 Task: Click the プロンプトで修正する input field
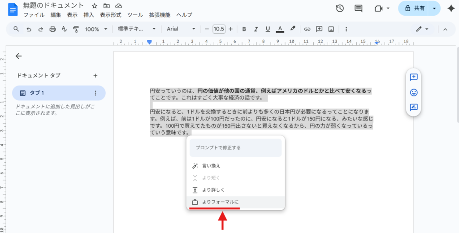(x=235, y=148)
